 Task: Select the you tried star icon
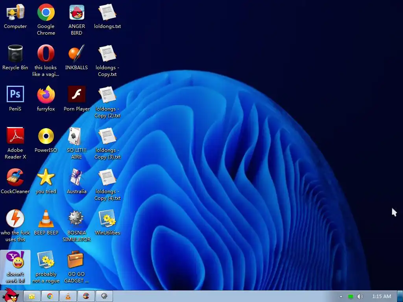point(46,181)
